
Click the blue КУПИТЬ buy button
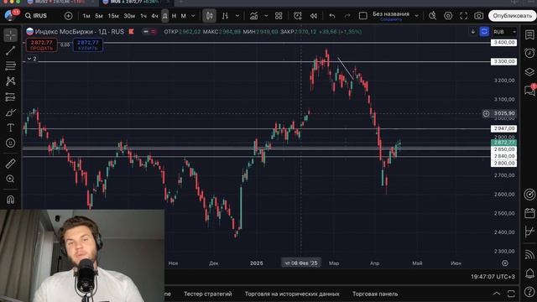(88, 44)
